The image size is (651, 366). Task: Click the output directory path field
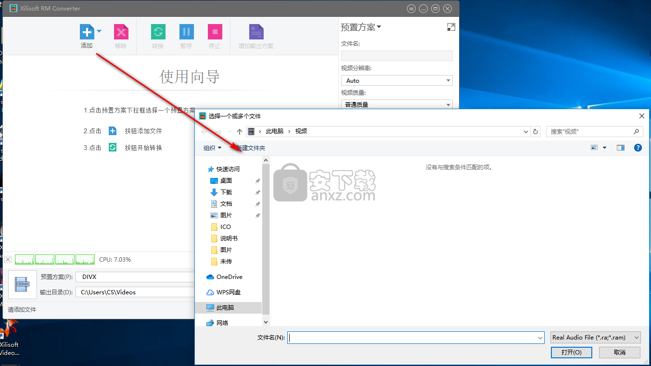[x=136, y=292]
